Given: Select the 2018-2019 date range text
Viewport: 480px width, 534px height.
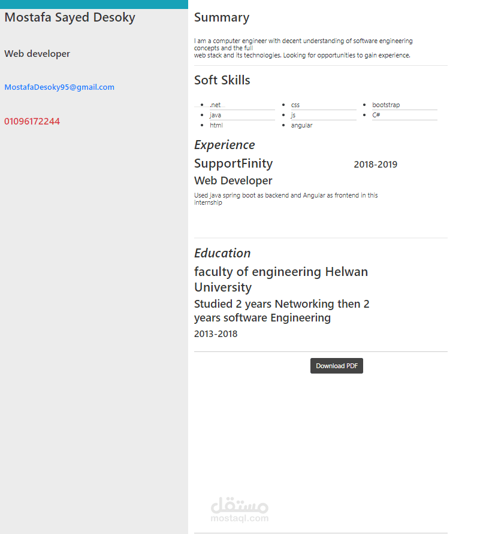Looking at the screenshot, I should (x=375, y=164).
